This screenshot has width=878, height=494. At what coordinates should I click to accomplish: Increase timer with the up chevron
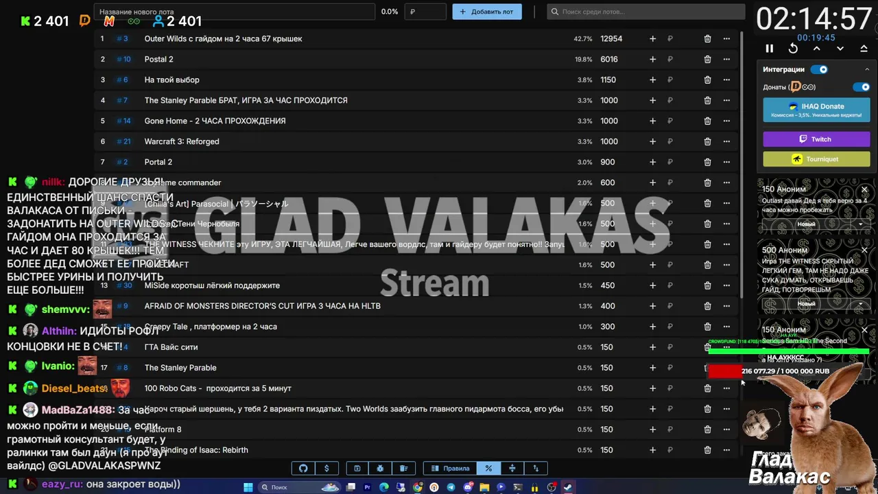[816, 49]
